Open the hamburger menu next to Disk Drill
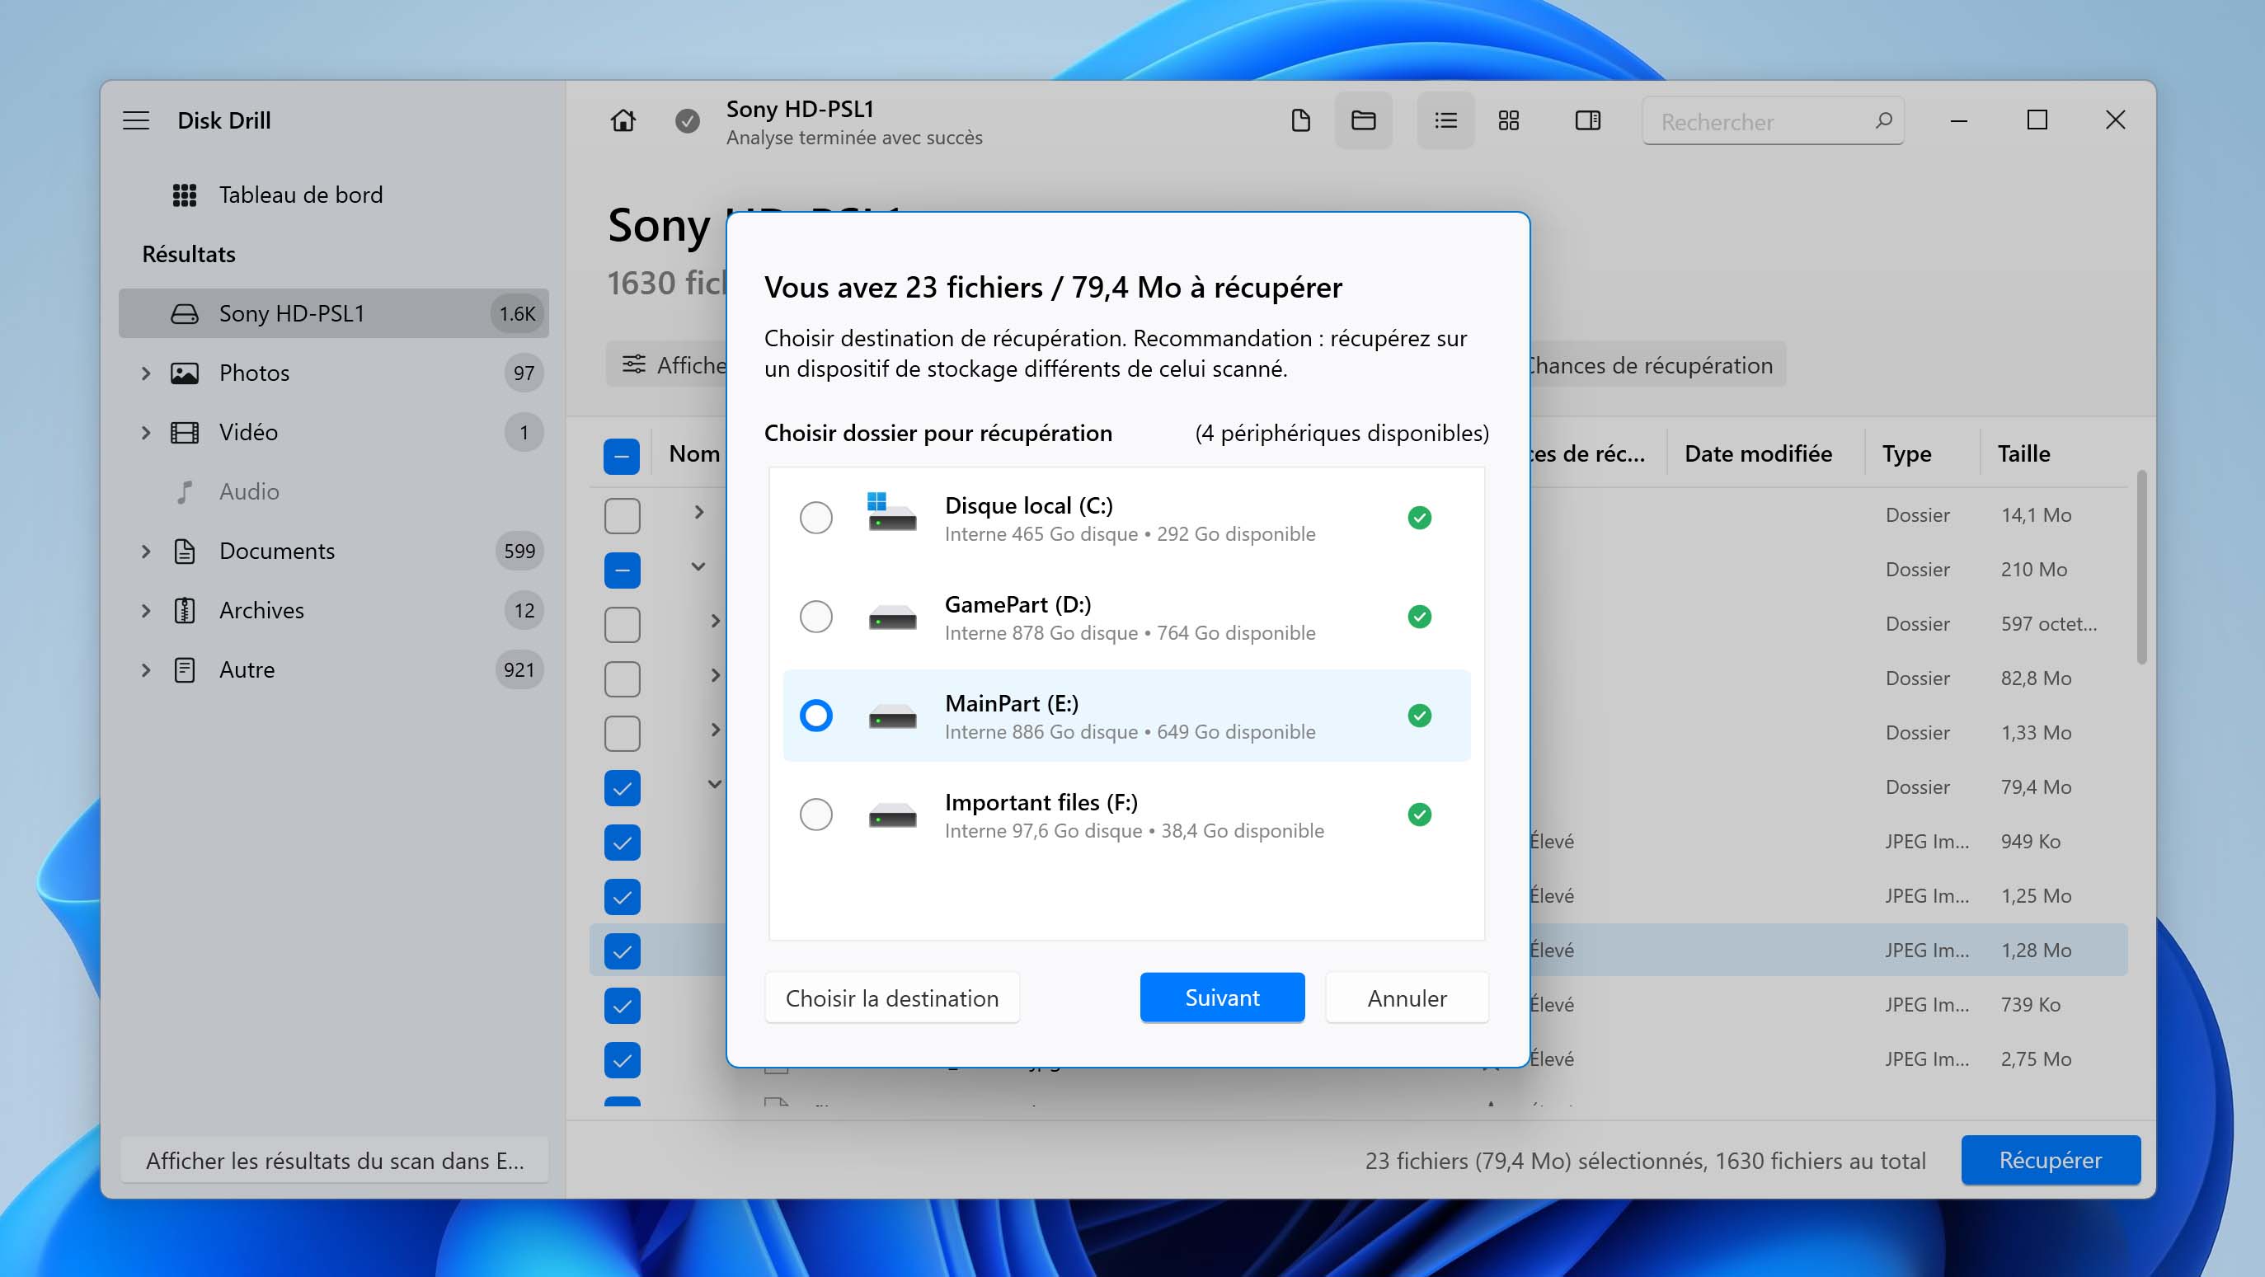 click(135, 120)
